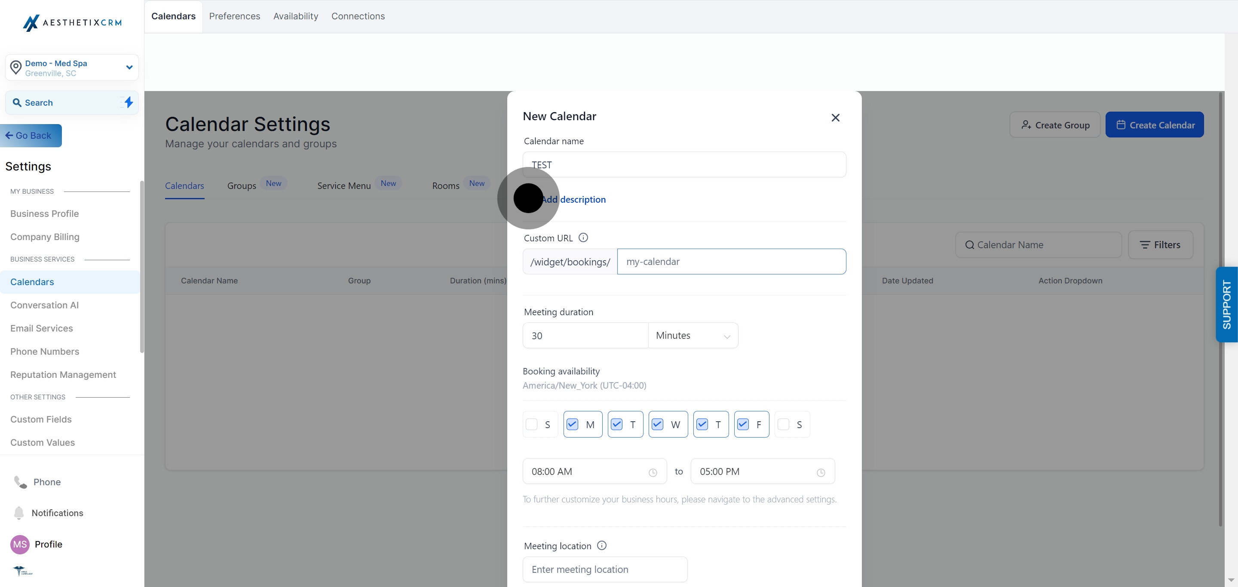Open Notifications bell in sidebar
1238x587 pixels.
tap(19, 513)
